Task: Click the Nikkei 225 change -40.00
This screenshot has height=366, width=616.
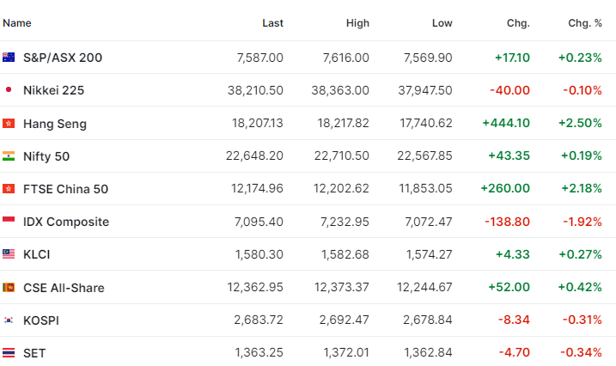Action: point(510,90)
